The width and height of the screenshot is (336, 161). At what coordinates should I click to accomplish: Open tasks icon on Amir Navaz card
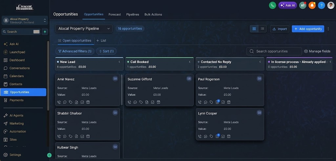(82, 102)
